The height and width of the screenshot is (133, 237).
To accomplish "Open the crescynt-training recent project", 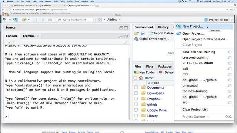I will [195, 58].
